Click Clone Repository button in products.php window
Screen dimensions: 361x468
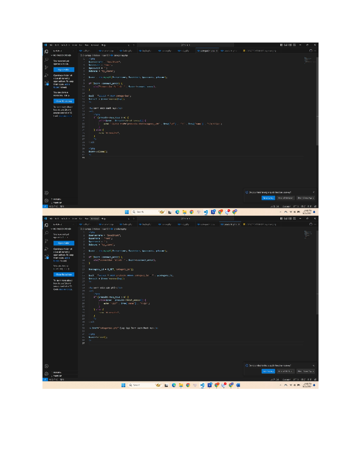64,275
